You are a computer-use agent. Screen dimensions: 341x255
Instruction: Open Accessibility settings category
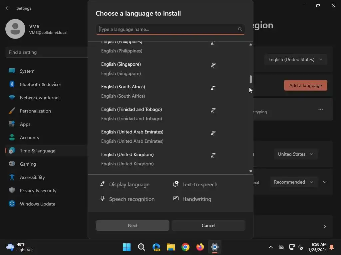tap(46, 177)
